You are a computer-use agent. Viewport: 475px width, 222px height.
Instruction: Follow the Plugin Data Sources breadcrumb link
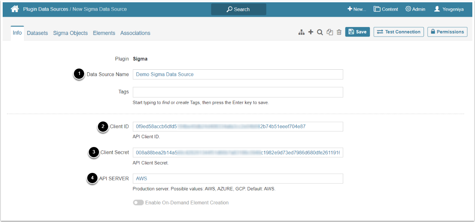46,9
